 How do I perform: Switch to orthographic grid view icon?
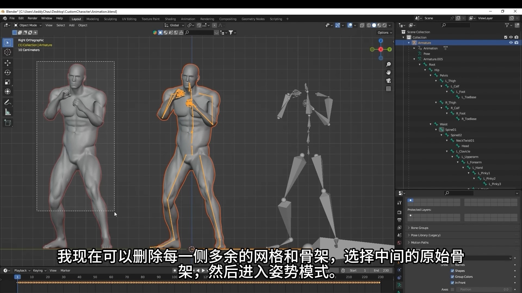tap(389, 89)
